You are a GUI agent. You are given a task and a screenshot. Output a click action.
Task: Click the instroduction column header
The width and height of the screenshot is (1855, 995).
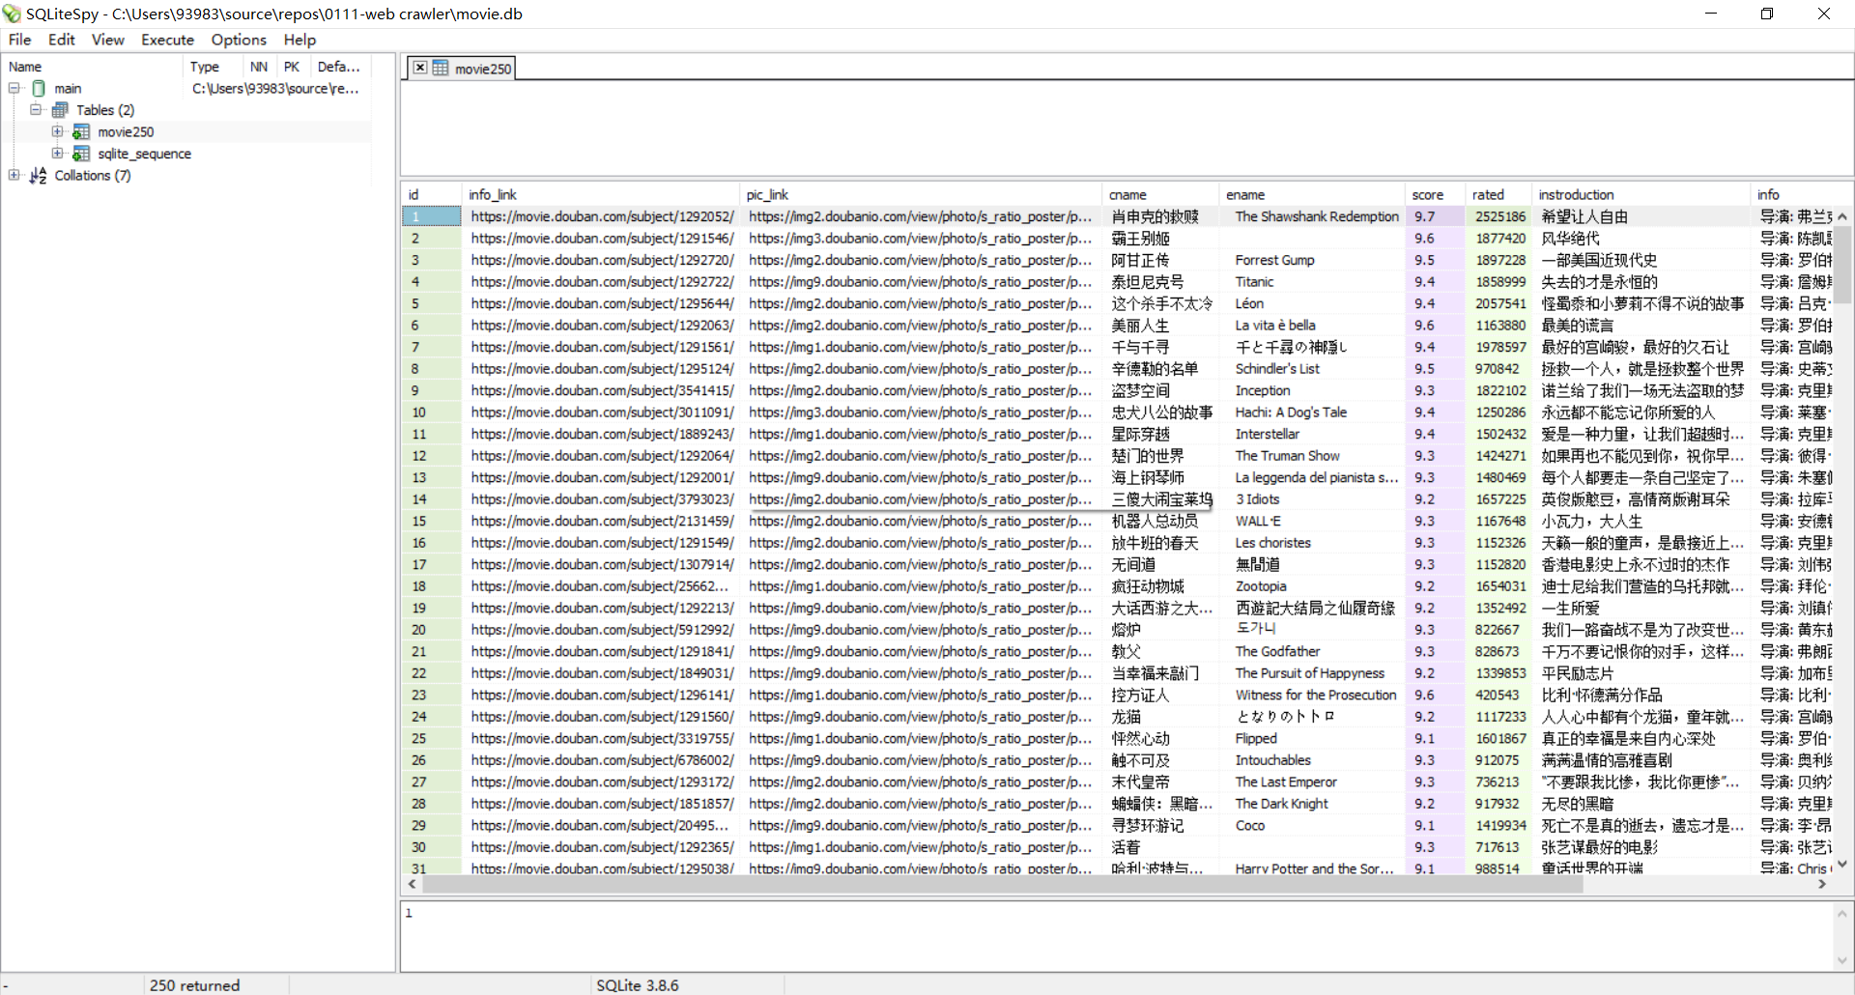pyautogui.click(x=1641, y=194)
